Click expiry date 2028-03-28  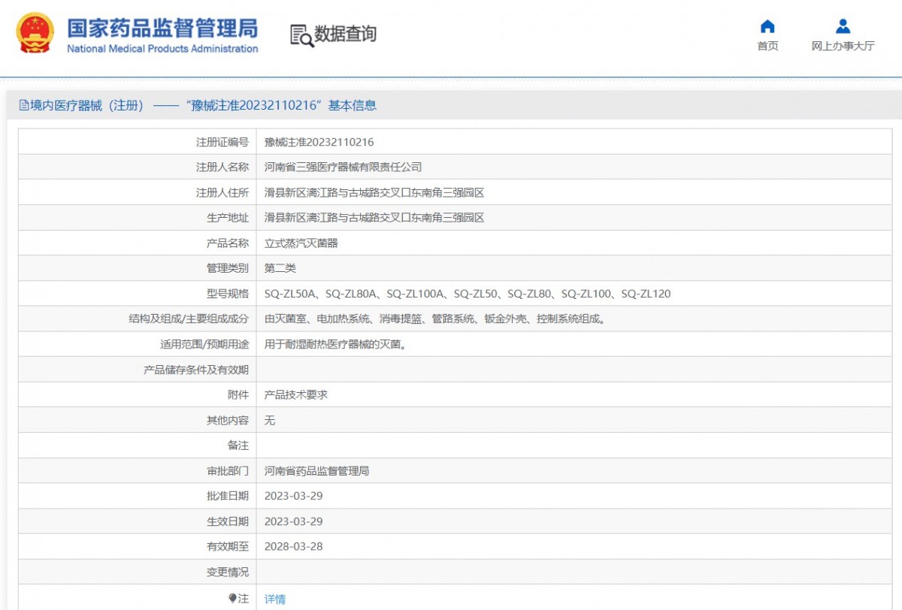[x=293, y=546]
